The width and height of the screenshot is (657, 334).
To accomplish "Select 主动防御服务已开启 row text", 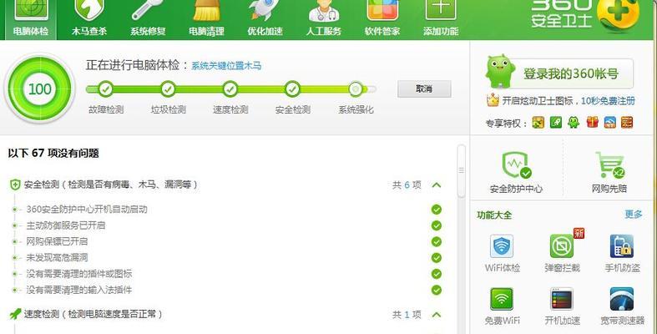I will click(x=66, y=225).
